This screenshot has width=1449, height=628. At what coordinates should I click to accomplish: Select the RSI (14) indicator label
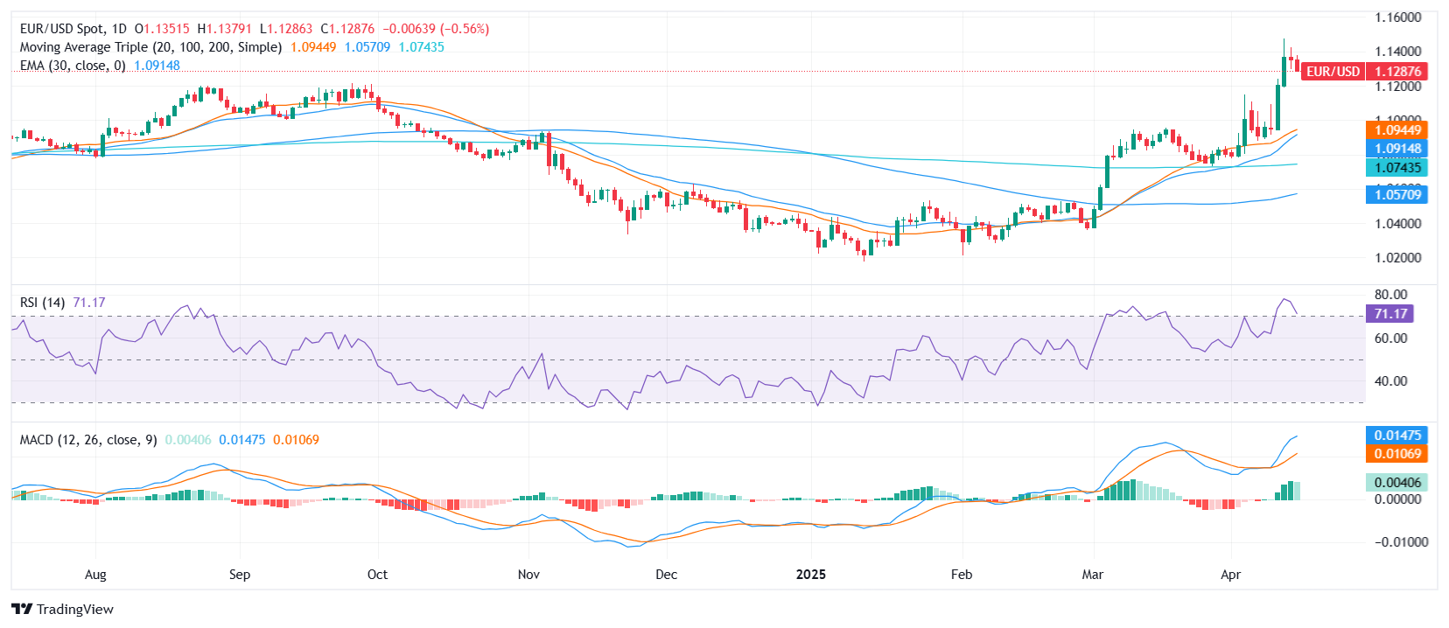[x=42, y=303]
